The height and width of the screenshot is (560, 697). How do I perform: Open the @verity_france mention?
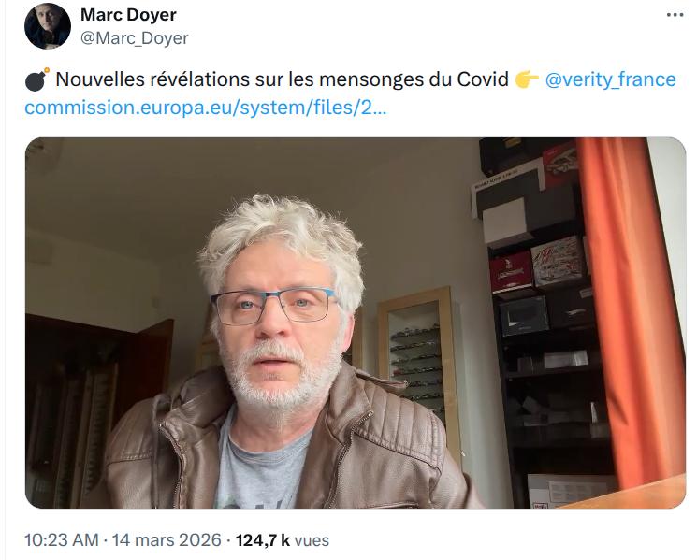(610, 79)
